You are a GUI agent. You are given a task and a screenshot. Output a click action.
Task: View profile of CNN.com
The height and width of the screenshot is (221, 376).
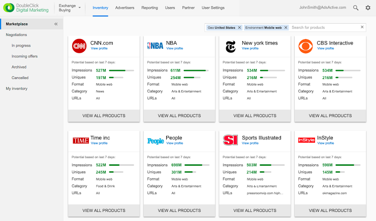tap(99, 48)
